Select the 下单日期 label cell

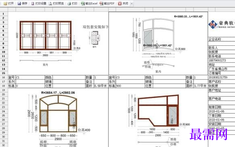coord(222,115)
